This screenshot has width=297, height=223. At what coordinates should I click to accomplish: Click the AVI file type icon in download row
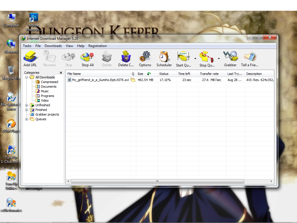(x=69, y=80)
